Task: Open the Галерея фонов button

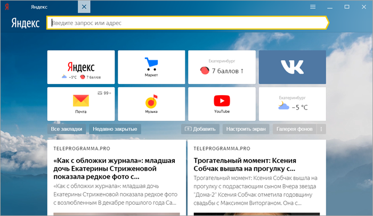Action: [x=295, y=129]
